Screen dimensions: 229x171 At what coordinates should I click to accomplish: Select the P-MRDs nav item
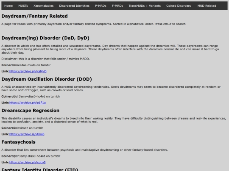point(101,5)
